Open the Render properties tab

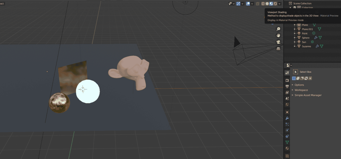coord(287,80)
